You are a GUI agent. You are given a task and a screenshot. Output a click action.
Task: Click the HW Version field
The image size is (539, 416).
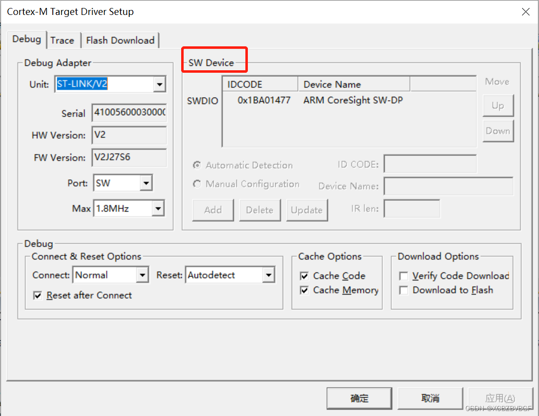point(129,135)
